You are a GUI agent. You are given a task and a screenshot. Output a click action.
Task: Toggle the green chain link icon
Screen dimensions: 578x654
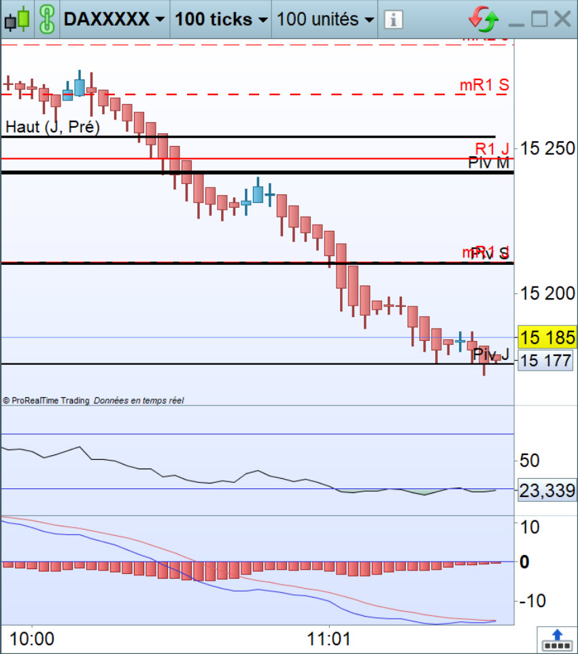(x=47, y=19)
